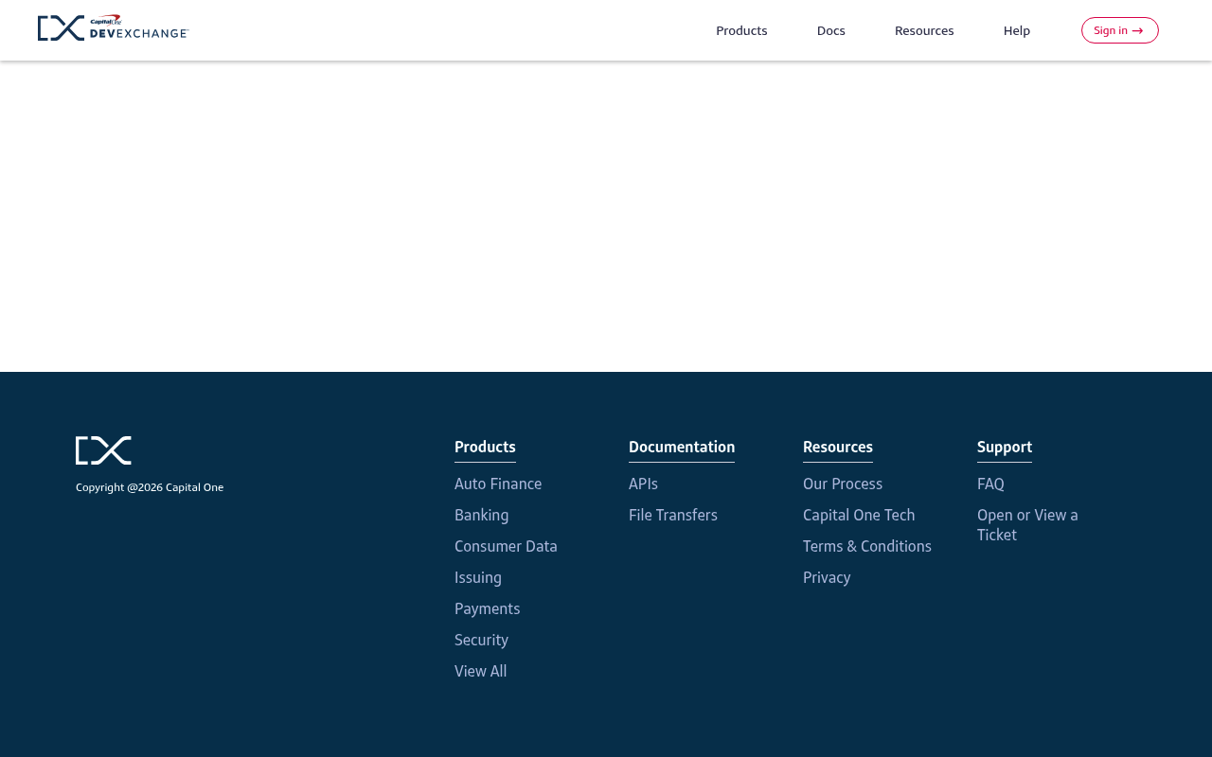Image resolution: width=1212 pixels, height=757 pixels.
Task: Click Open or View a Ticket link
Action: pos(1027,525)
